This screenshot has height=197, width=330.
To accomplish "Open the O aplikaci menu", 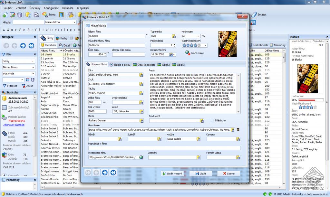I will [x=83, y=8].
